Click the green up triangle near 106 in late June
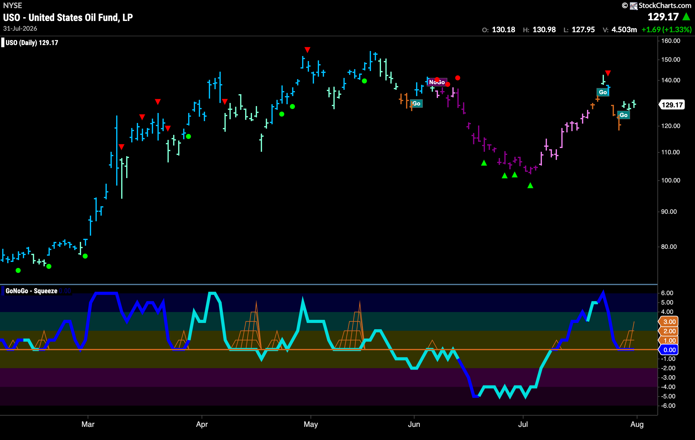 484,163
